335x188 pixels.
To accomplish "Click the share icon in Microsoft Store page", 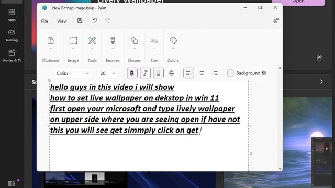I will click(319, 58).
